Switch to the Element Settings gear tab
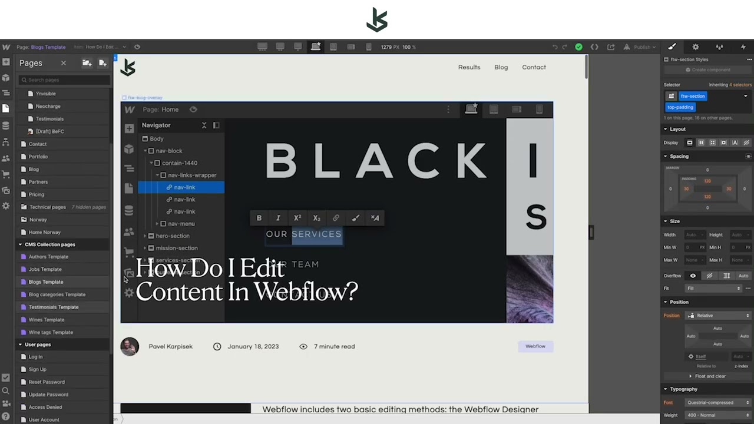Image resolution: width=754 pixels, height=424 pixels. pos(696,47)
